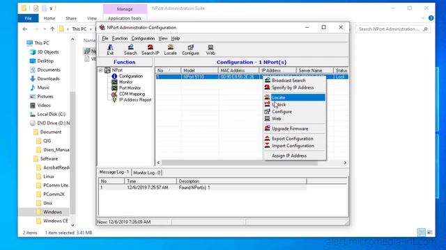The width and height of the screenshot is (446, 250).
Task: Switch to the Message Log tab
Action: [x=114, y=172]
